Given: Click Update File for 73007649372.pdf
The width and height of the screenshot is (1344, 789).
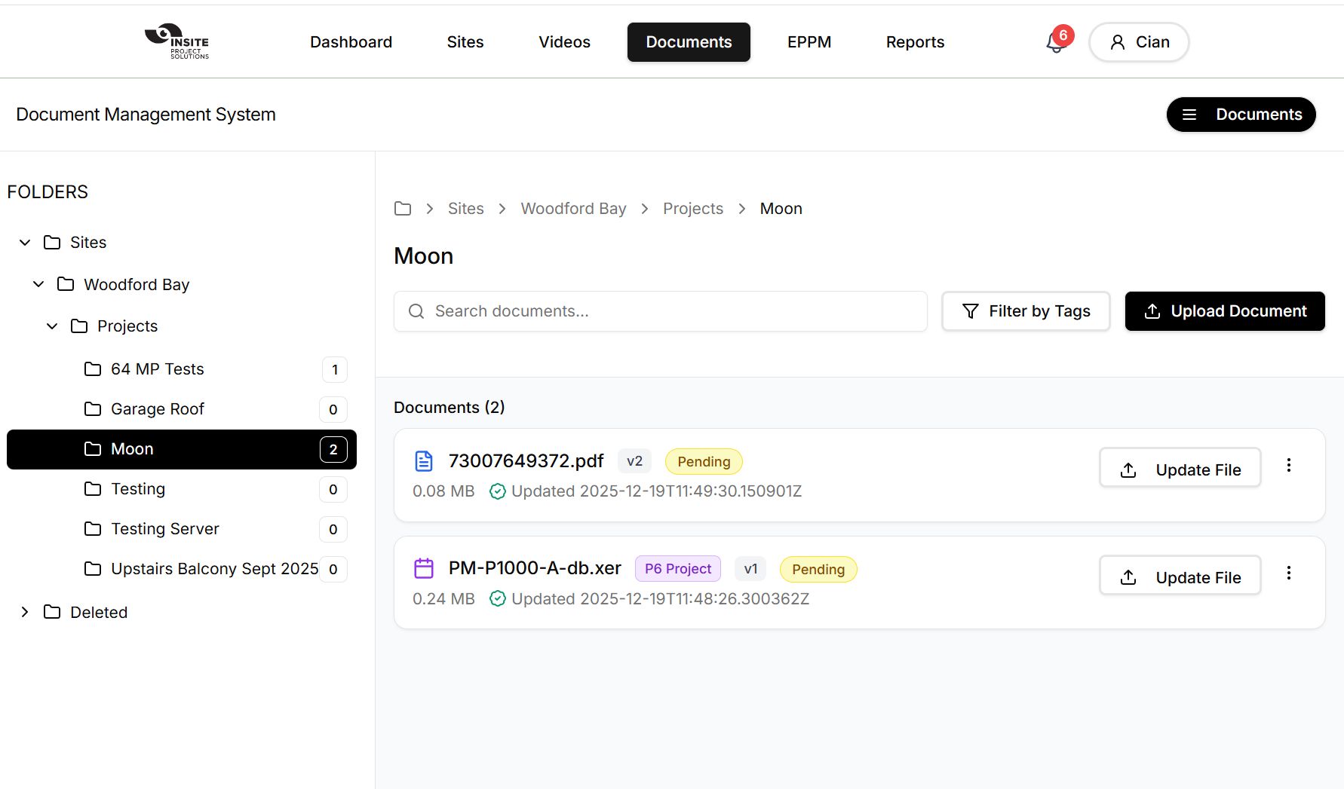Looking at the screenshot, I should [x=1180, y=469].
